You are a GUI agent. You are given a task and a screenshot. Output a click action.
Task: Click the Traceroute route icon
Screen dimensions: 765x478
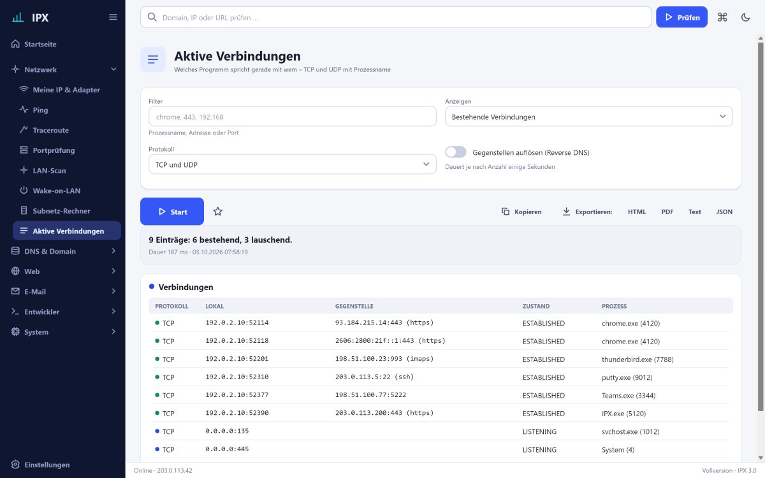(24, 130)
